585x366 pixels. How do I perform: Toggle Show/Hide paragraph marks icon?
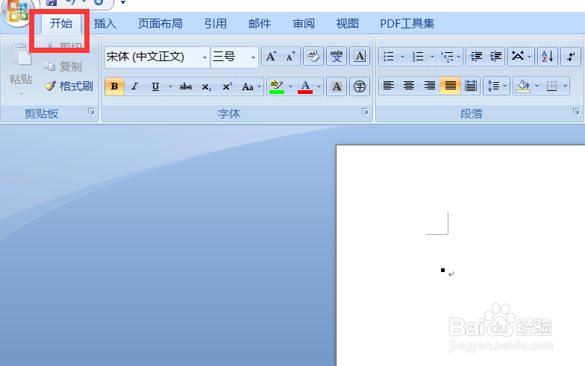point(571,57)
